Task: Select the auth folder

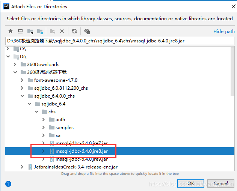Action: pyautogui.click(x=120, y=120)
